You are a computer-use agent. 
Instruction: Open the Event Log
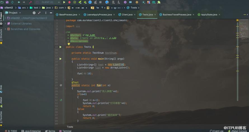(217, 131)
